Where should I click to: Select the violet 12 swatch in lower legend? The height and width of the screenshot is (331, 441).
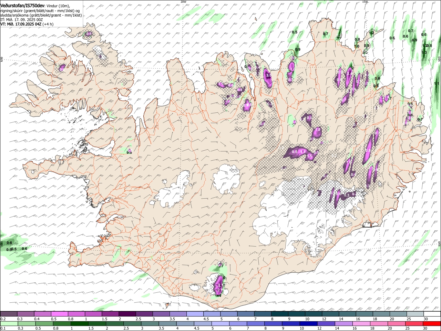(326, 323)
